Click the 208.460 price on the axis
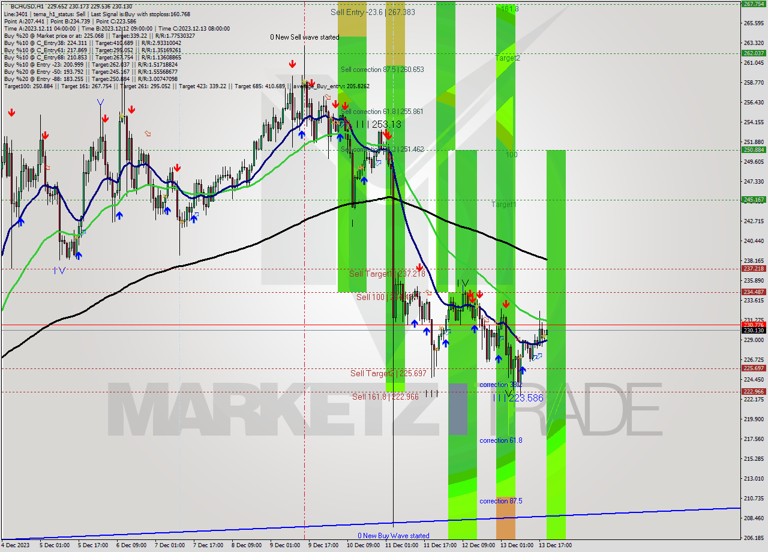The width and height of the screenshot is (768, 552). click(x=754, y=518)
